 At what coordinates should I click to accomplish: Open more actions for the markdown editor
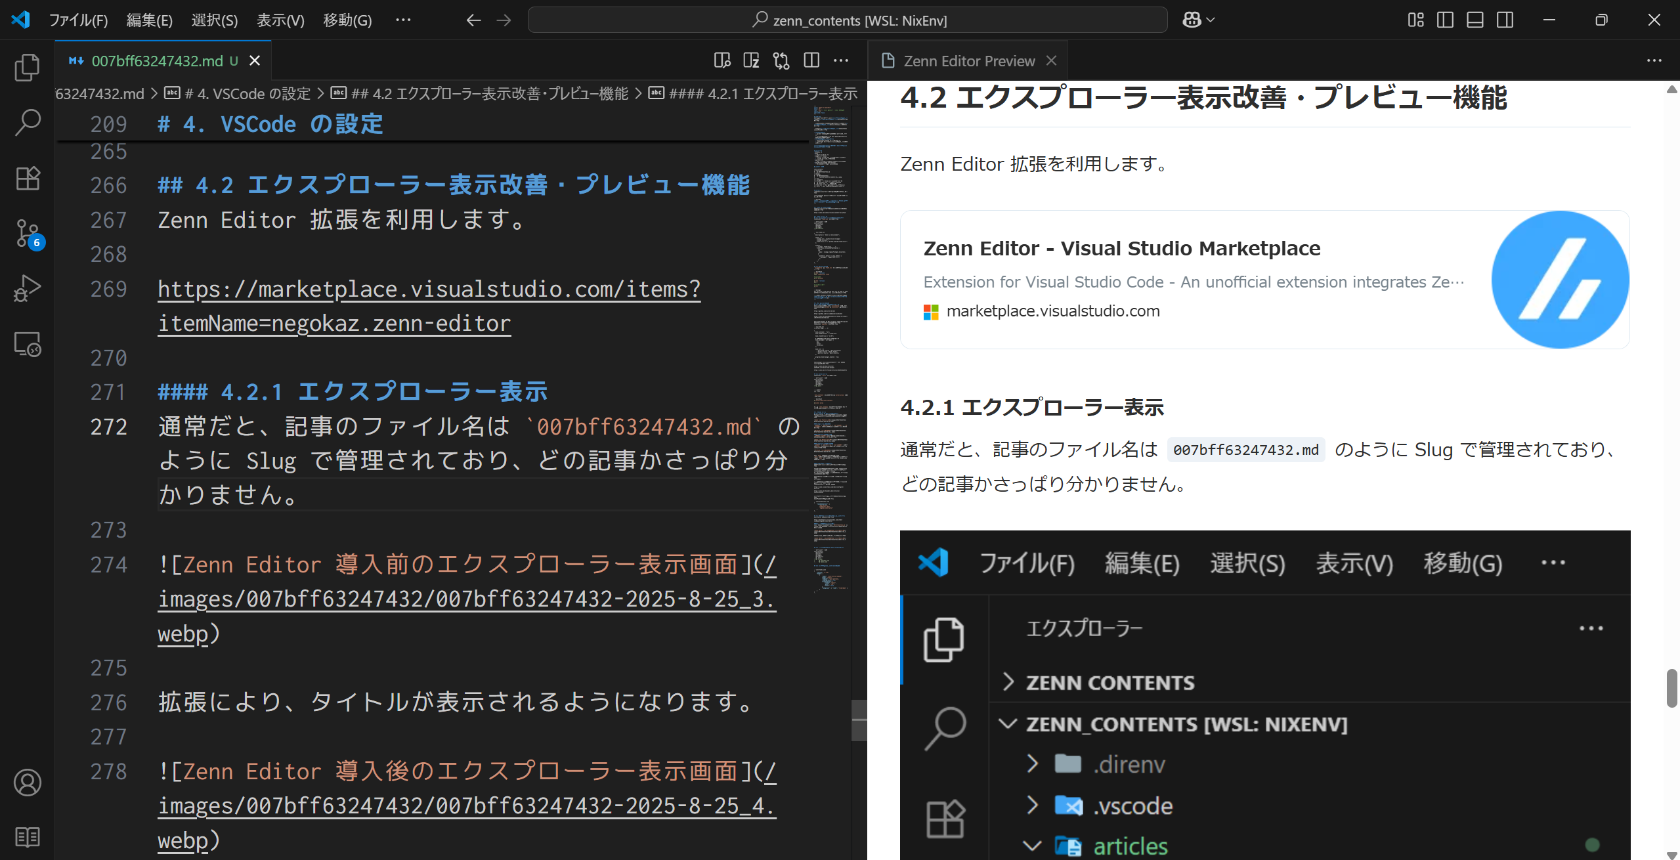click(x=841, y=60)
